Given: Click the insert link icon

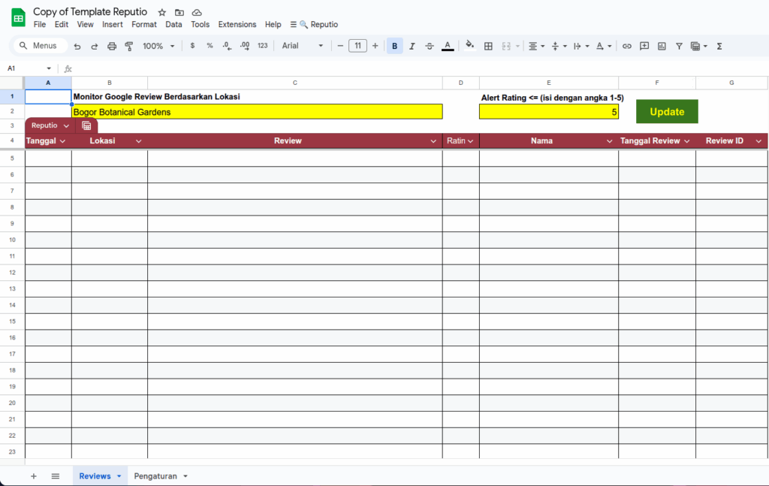Looking at the screenshot, I should pyautogui.click(x=627, y=46).
